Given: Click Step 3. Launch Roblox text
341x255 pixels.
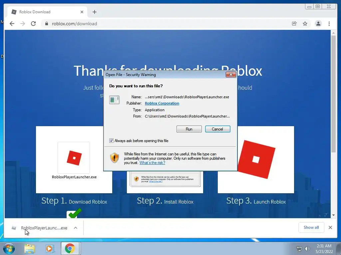Looking at the screenshot, I should click(256, 201).
